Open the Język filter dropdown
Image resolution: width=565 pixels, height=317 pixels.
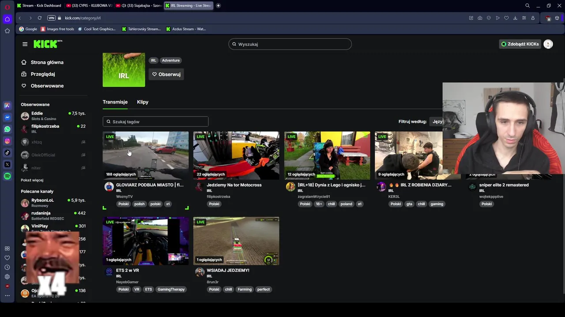(x=437, y=122)
